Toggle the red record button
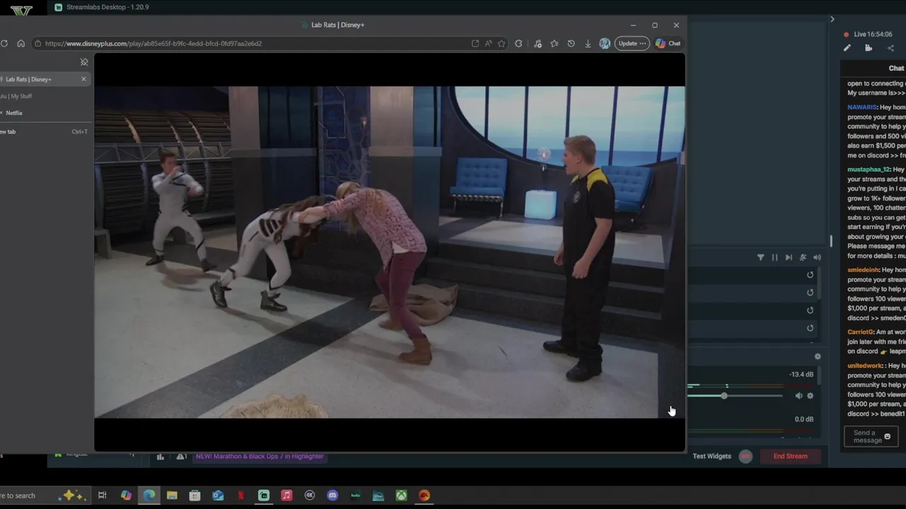 pyautogui.click(x=745, y=457)
